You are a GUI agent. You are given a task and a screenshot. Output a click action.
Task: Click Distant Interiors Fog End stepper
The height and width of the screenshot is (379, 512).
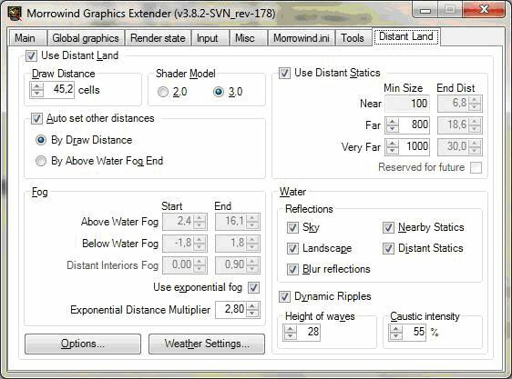coord(252,265)
